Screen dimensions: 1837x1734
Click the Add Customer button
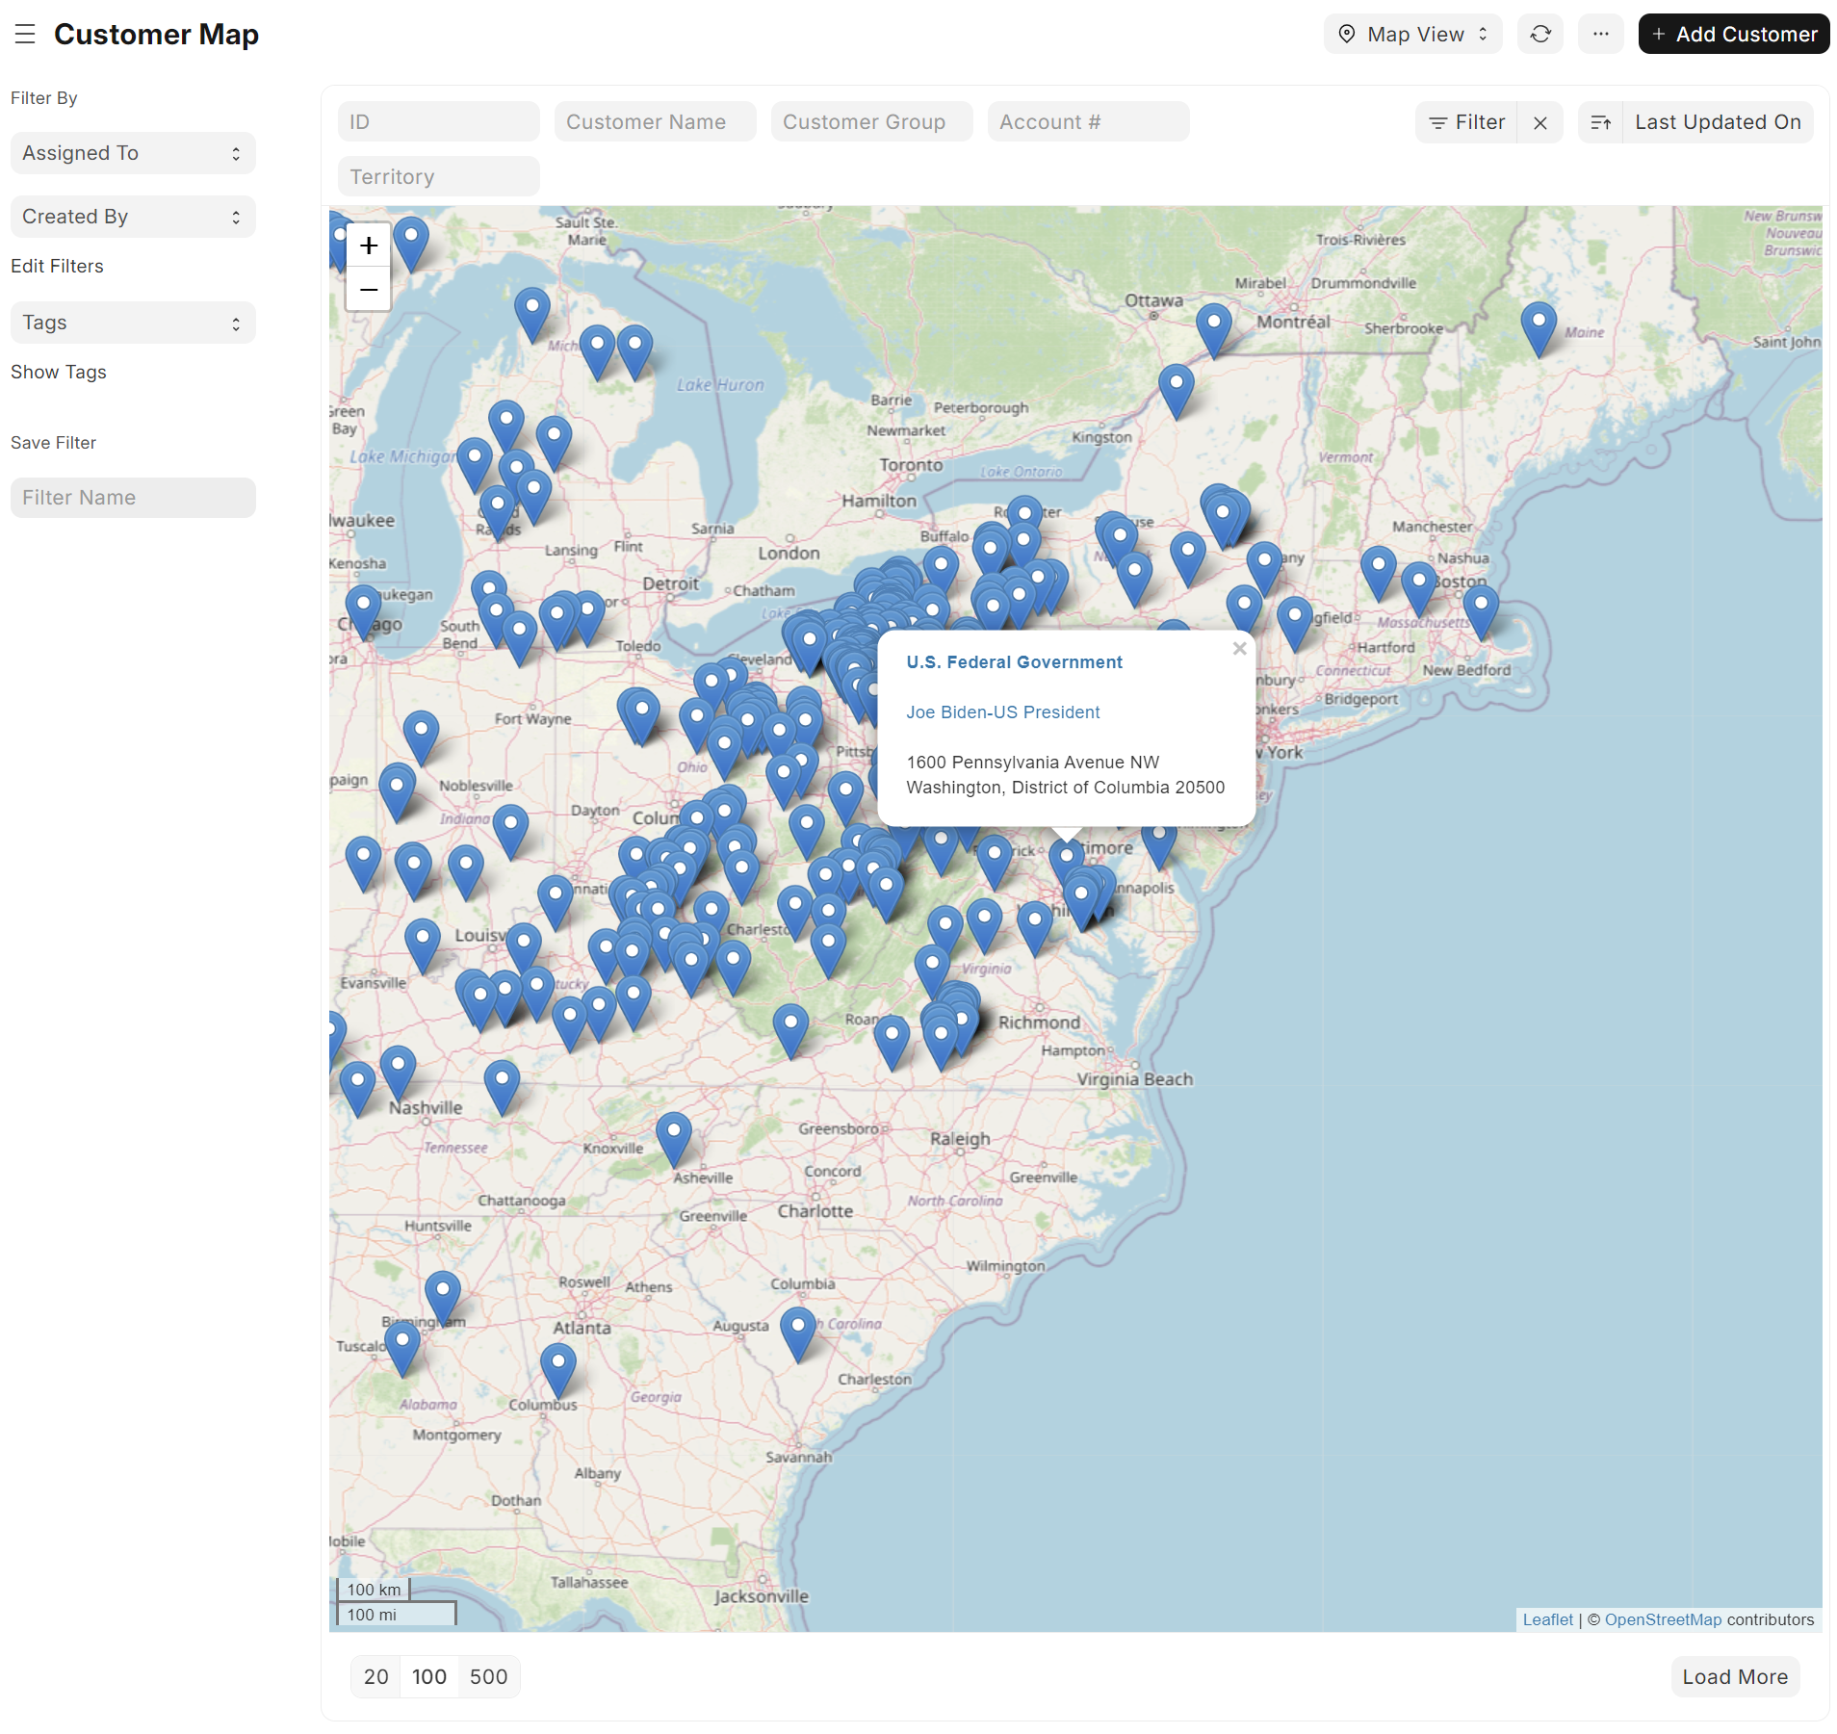tap(1733, 35)
